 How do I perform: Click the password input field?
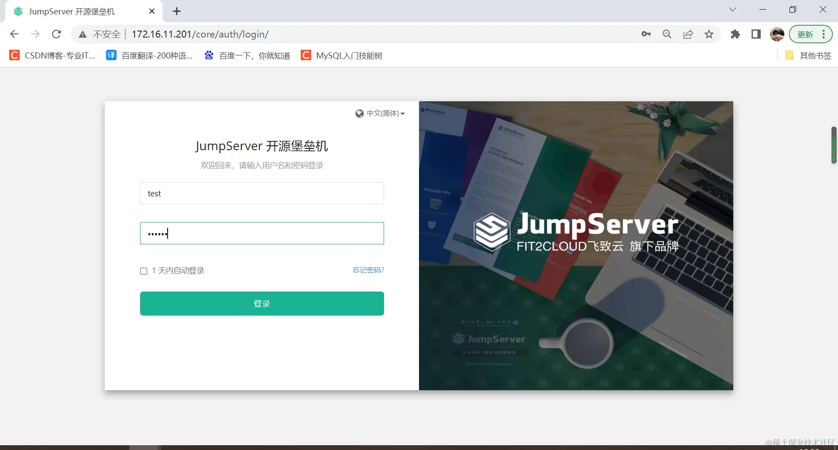262,234
